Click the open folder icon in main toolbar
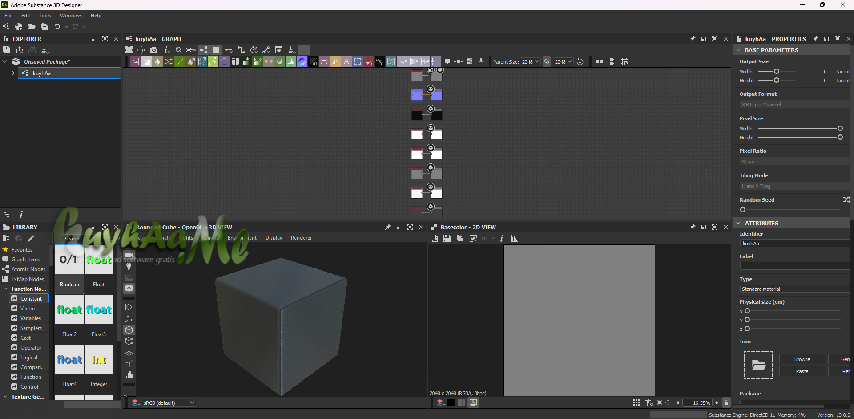 (31, 27)
